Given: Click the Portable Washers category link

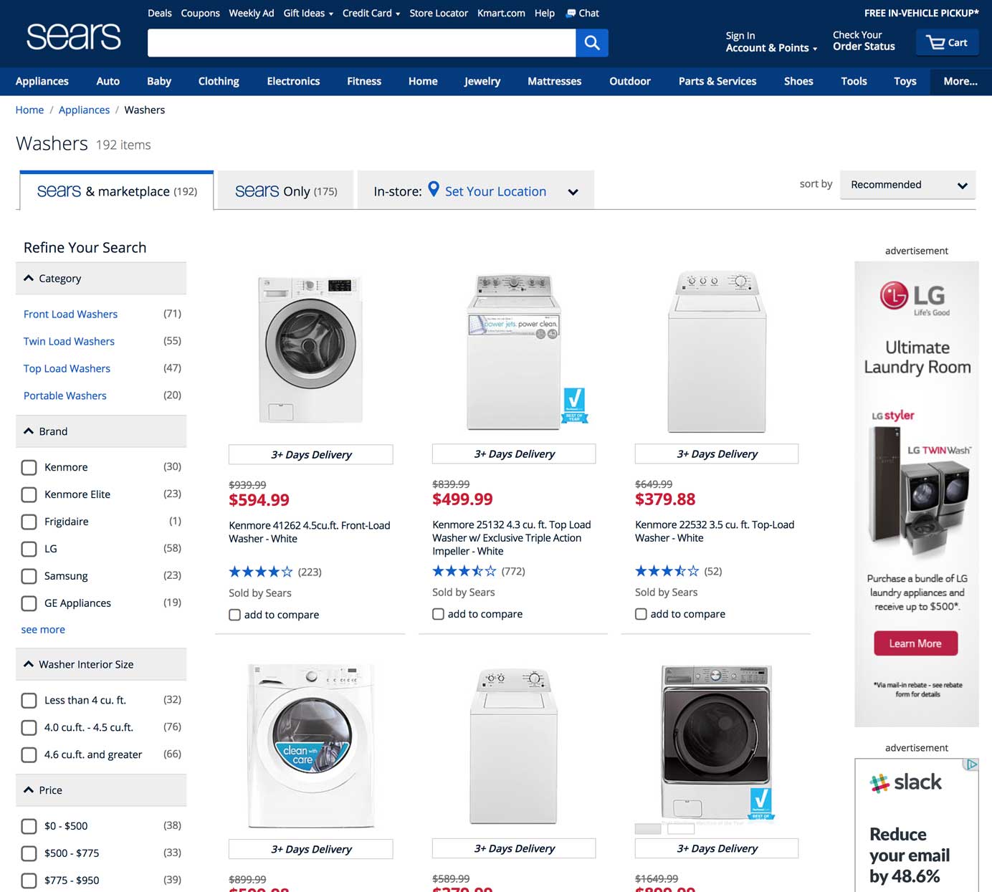Looking at the screenshot, I should (65, 395).
